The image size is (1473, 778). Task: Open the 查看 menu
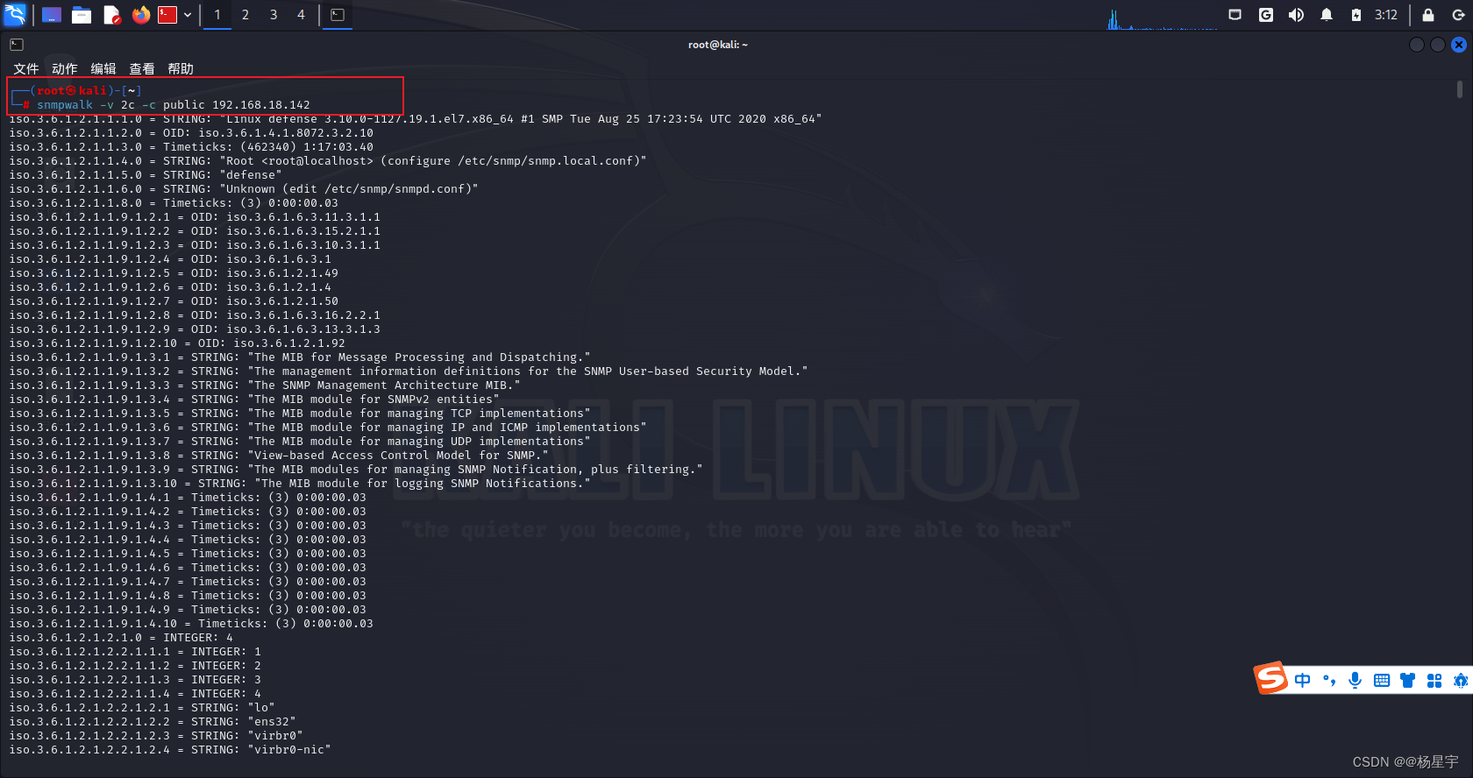click(142, 68)
